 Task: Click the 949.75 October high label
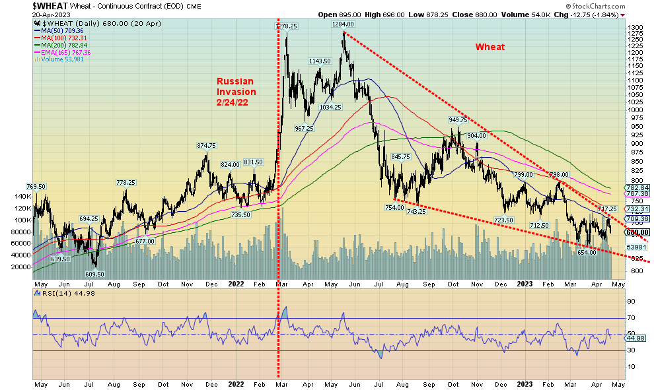[458, 120]
